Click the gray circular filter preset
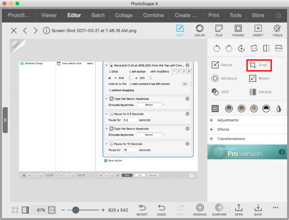Screen dimensions: 289x220 point(229,108)
